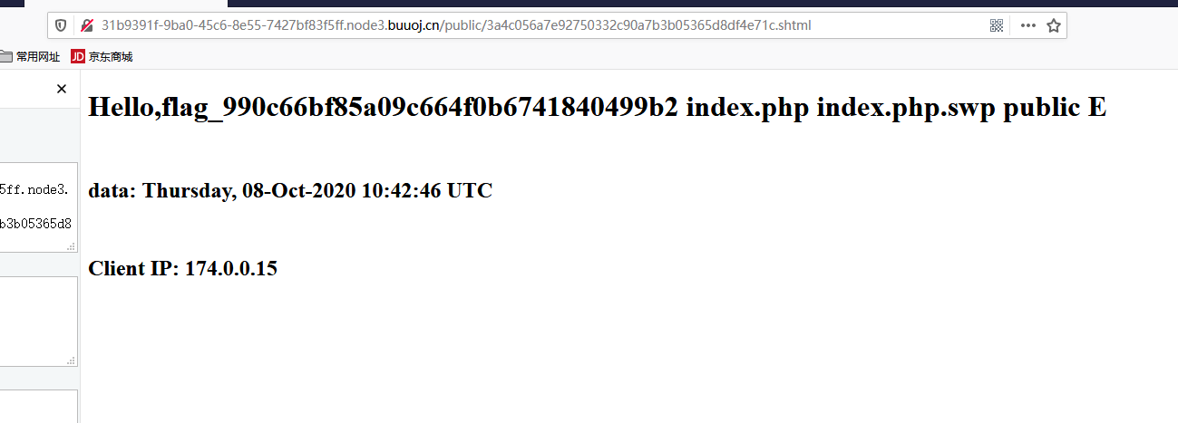Screen dimensions: 1178x423
Task: Open the tracking protection shield icon
Action: (x=61, y=25)
